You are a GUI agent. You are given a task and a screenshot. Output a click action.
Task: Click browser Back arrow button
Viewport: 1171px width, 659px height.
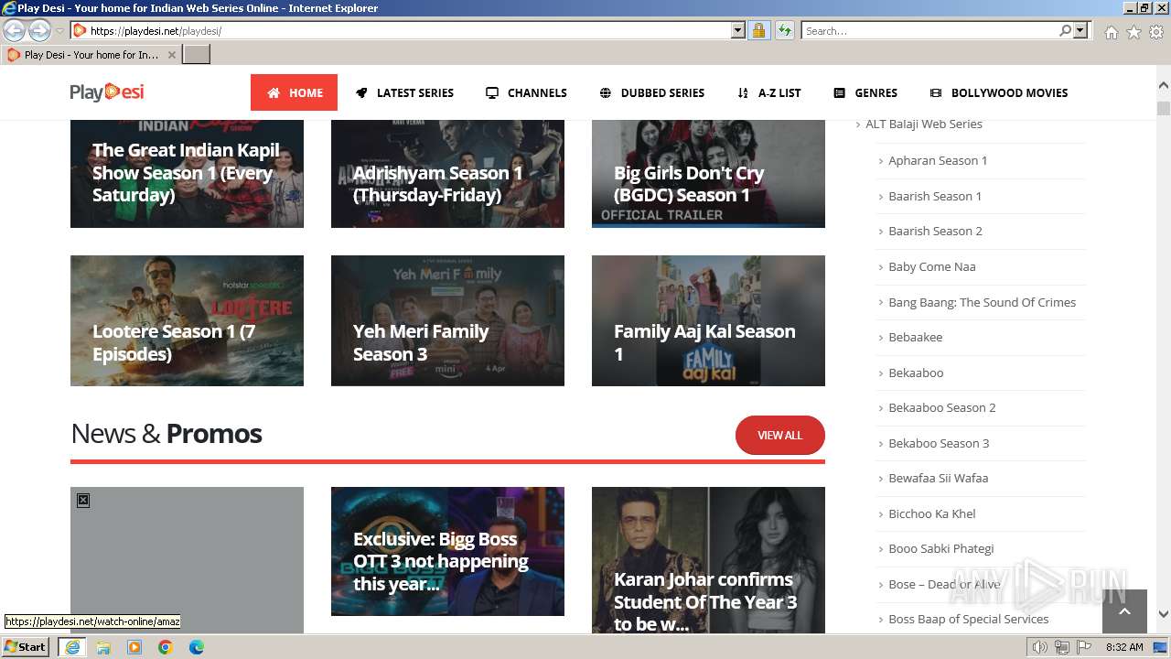pyautogui.click(x=15, y=30)
